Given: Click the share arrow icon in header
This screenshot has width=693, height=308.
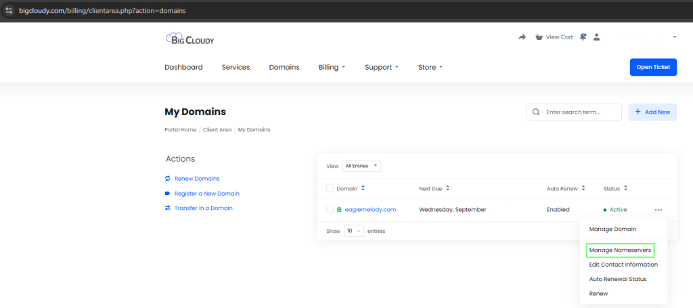Looking at the screenshot, I should 522,37.
